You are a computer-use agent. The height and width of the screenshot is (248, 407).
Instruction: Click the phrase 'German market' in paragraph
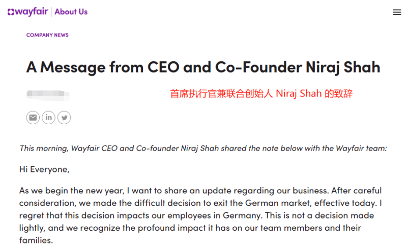coord(278,203)
